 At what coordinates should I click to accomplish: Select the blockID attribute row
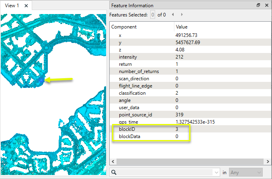coord(127,129)
